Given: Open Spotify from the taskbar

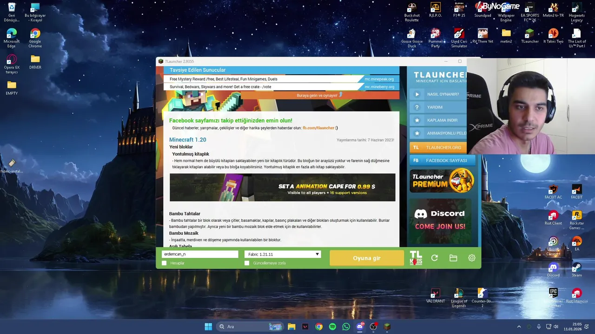Looking at the screenshot, I should coord(332,327).
